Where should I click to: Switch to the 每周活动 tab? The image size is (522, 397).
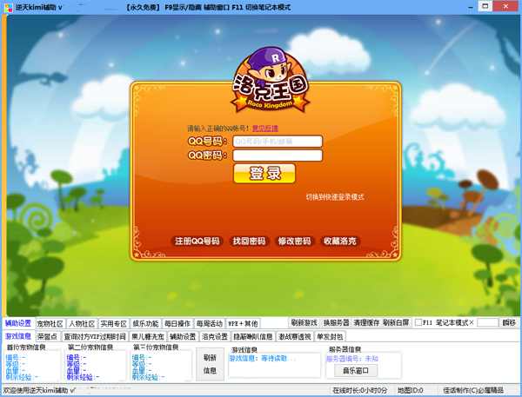[x=209, y=323]
